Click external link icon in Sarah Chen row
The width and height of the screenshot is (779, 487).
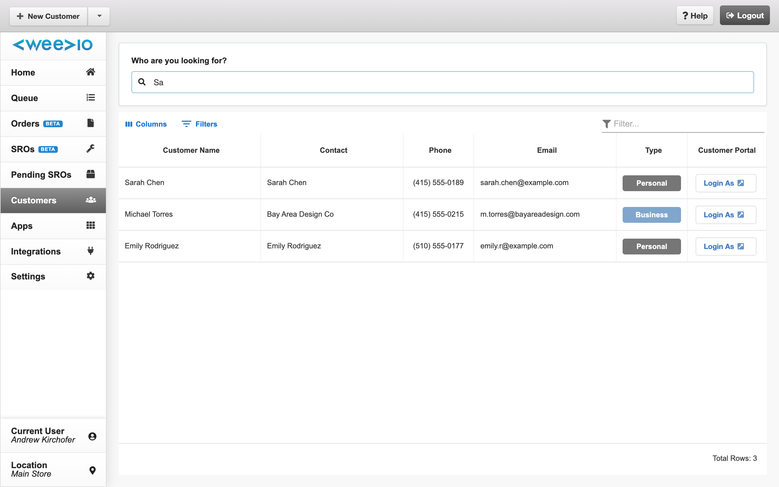click(x=741, y=183)
